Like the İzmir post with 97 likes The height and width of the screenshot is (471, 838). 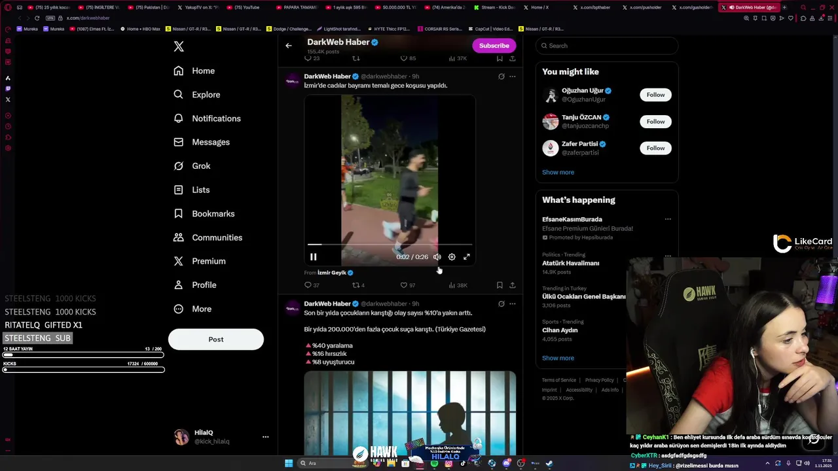point(408,285)
